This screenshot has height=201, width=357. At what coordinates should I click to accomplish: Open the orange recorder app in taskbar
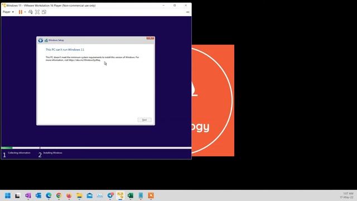tap(151, 195)
